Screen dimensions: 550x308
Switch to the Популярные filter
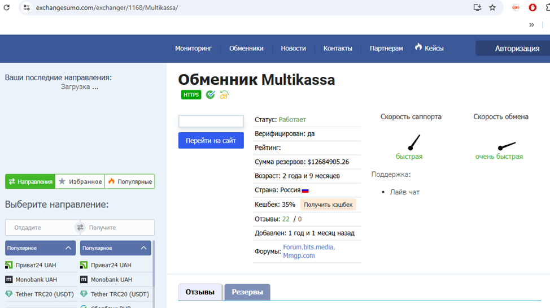(129, 181)
